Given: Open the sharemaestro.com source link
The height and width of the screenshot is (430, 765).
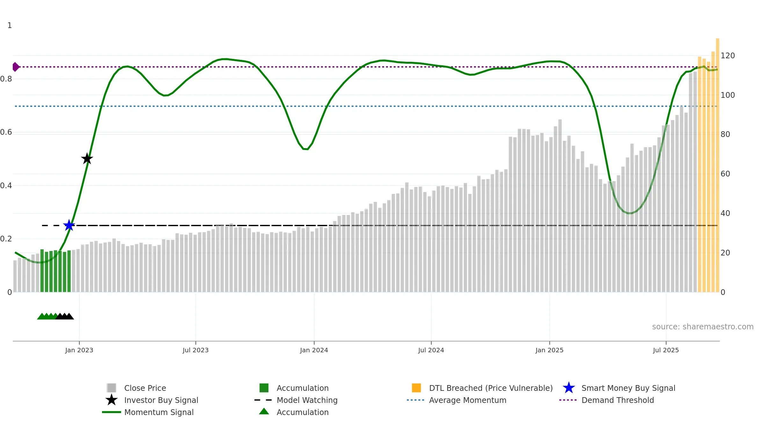Looking at the screenshot, I should pos(703,327).
